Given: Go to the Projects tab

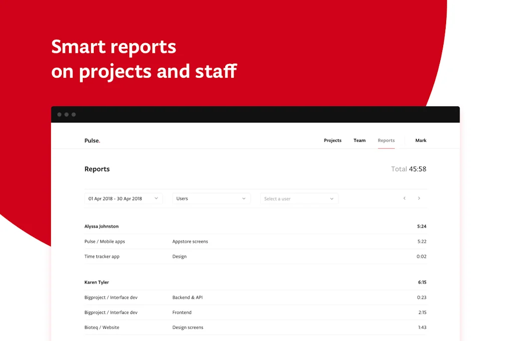Looking at the screenshot, I should coord(332,141).
